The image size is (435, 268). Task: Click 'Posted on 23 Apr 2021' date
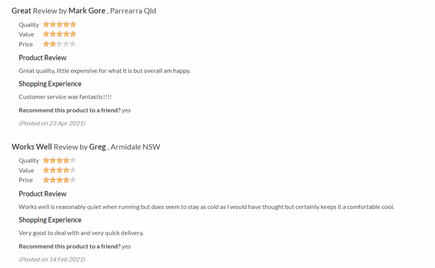52,123
